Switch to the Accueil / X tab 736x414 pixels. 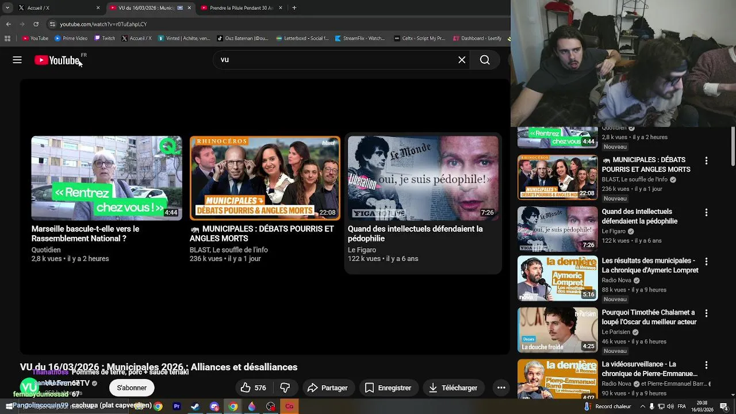[x=59, y=8]
